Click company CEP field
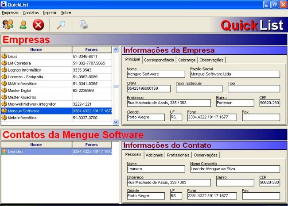 click(x=270, y=103)
